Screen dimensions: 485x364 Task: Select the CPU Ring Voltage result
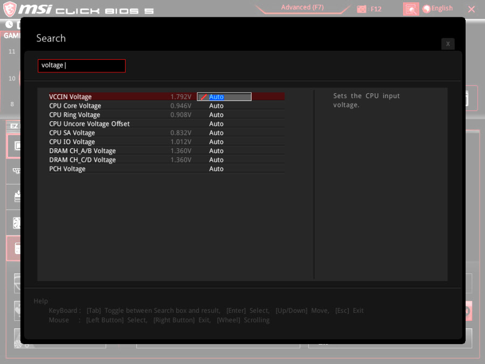pyautogui.click(x=74, y=115)
